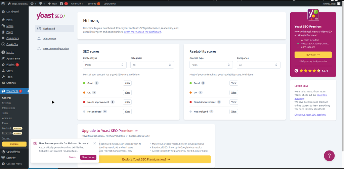Open the purple help question mark button
Image resolution: width=344 pixels, height=169 pixels.
329,156
